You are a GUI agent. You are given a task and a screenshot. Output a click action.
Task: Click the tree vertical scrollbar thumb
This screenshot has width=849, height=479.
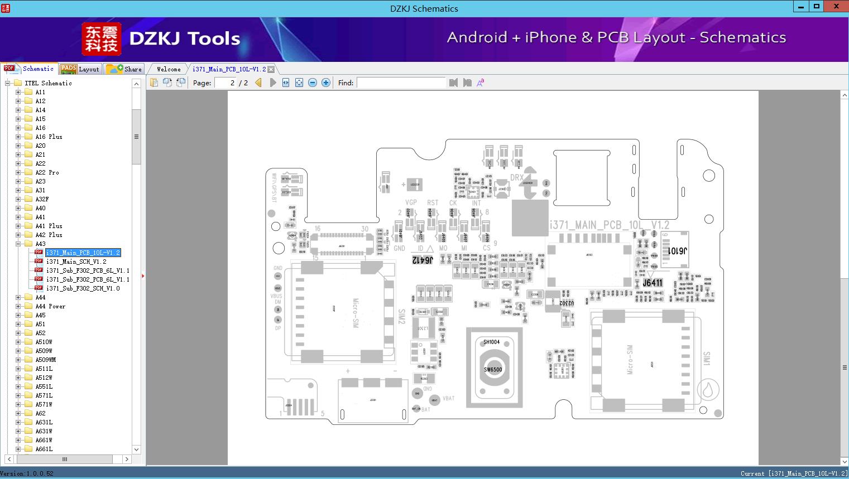[136, 137]
